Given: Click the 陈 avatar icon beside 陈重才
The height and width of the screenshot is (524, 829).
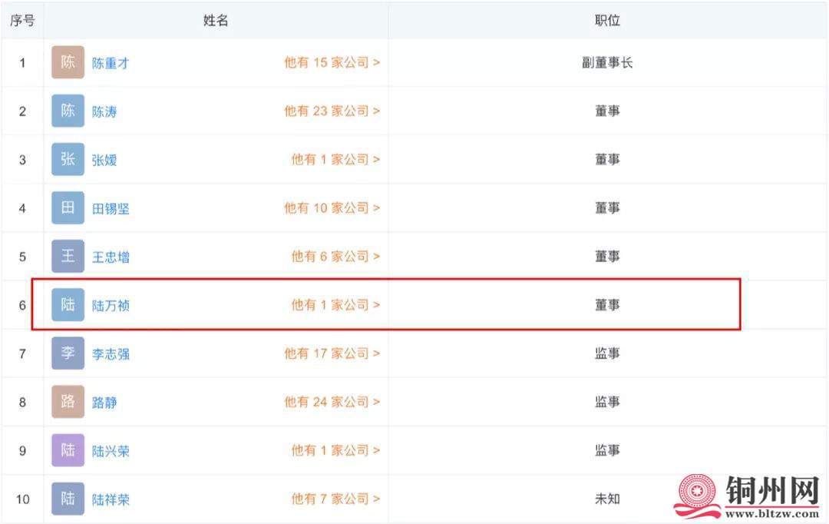Looking at the screenshot, I should 68,62.
